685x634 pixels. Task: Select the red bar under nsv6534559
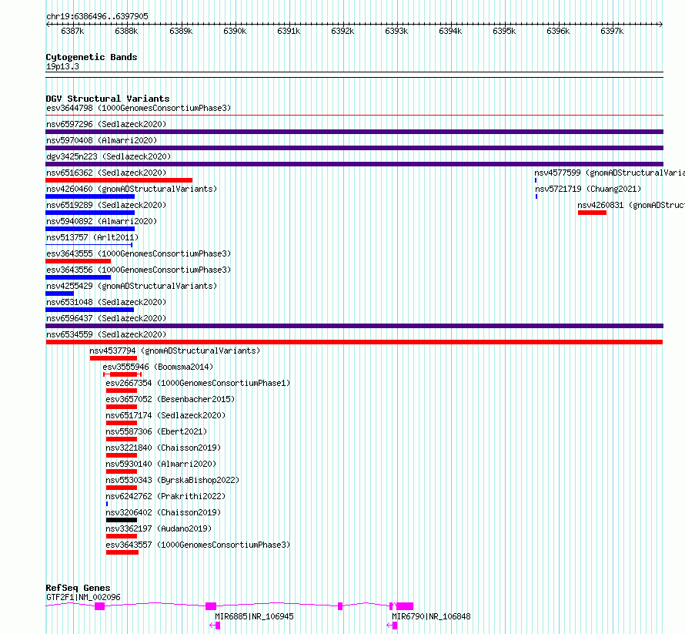coord(354,342)
